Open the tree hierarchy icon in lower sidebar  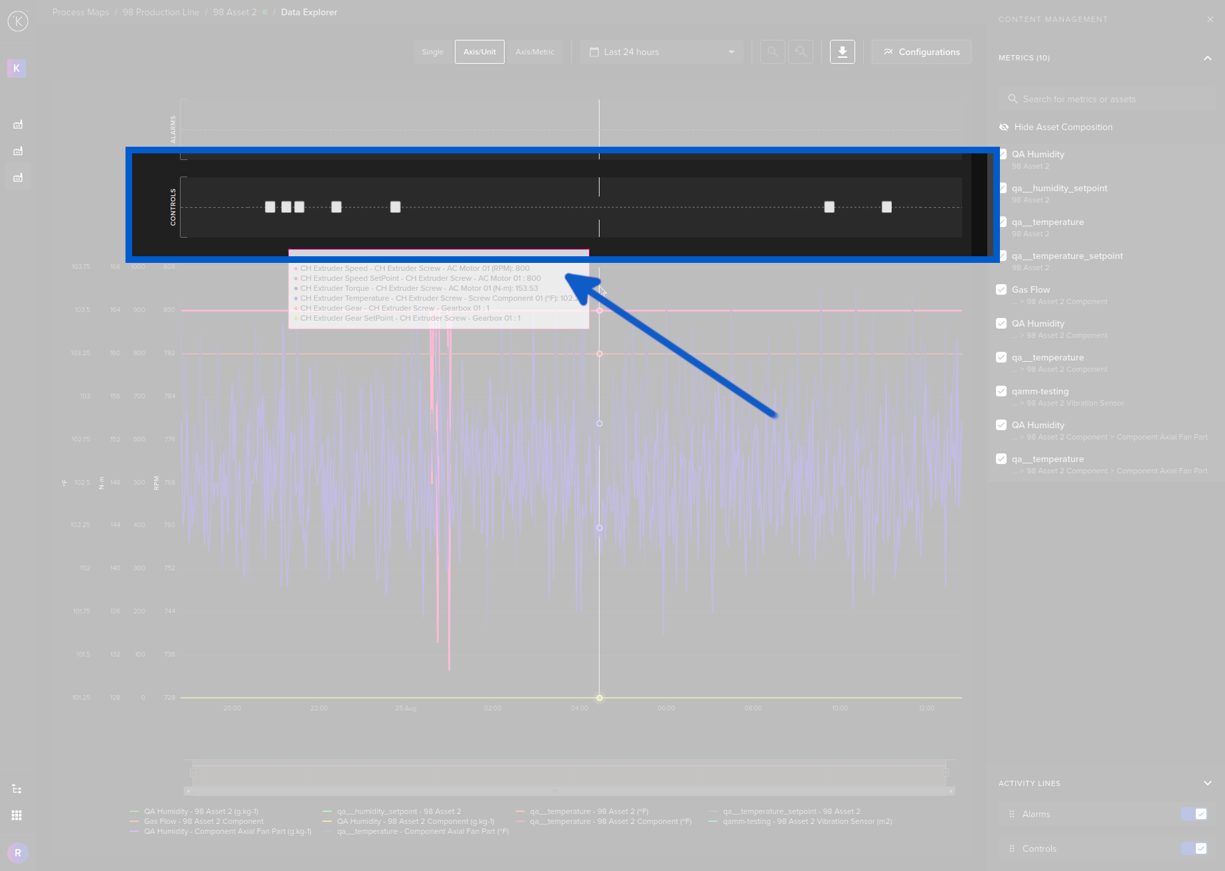point(17,788)
